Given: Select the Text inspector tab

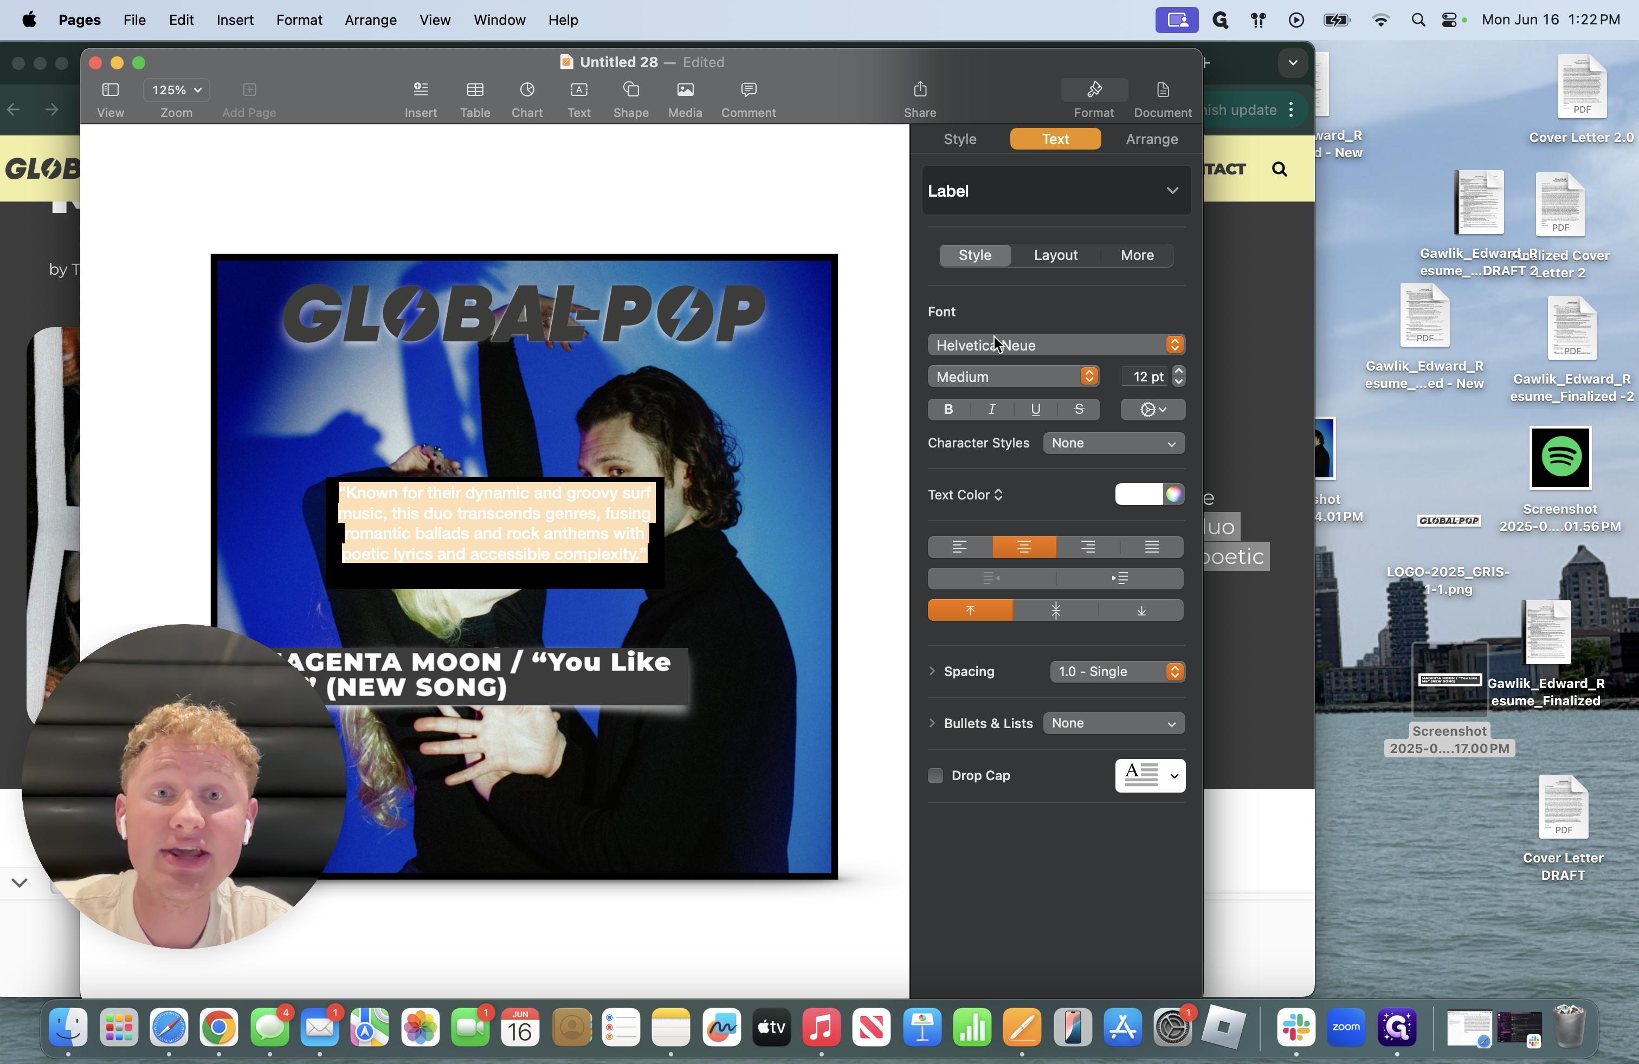Looking at the screenshot, I should pos(1055,139).
